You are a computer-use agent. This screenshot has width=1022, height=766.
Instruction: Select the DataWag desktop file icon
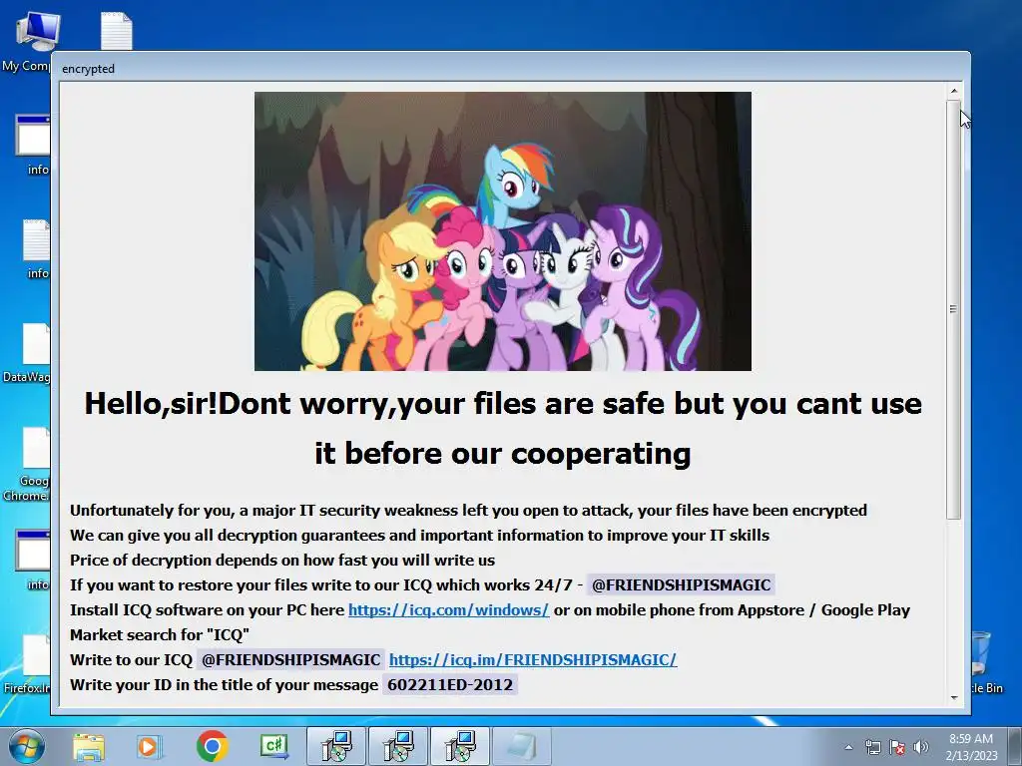coord(27,353)
